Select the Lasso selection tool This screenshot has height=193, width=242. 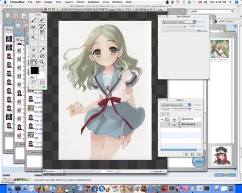click(x=34, y=44)
